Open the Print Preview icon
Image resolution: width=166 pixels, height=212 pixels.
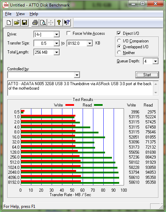43,22
